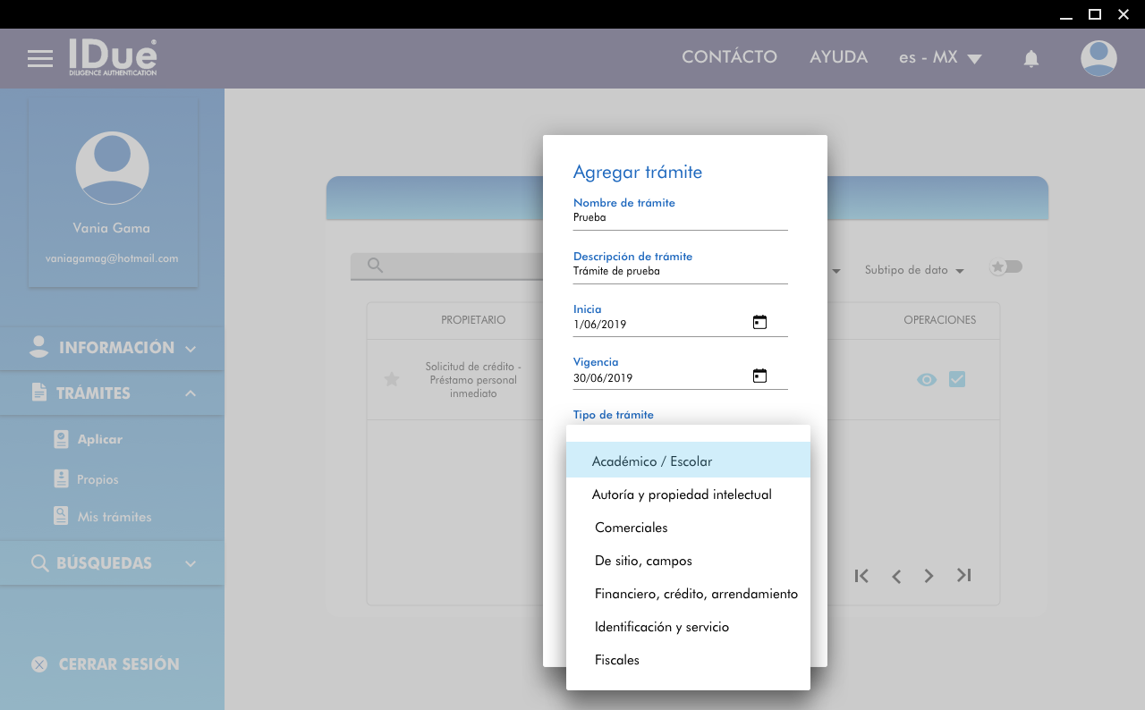Open the user profile avatar in header
Viewport: 1145px width, 710px height.
pyautogui.click(x=1098, y=58)
